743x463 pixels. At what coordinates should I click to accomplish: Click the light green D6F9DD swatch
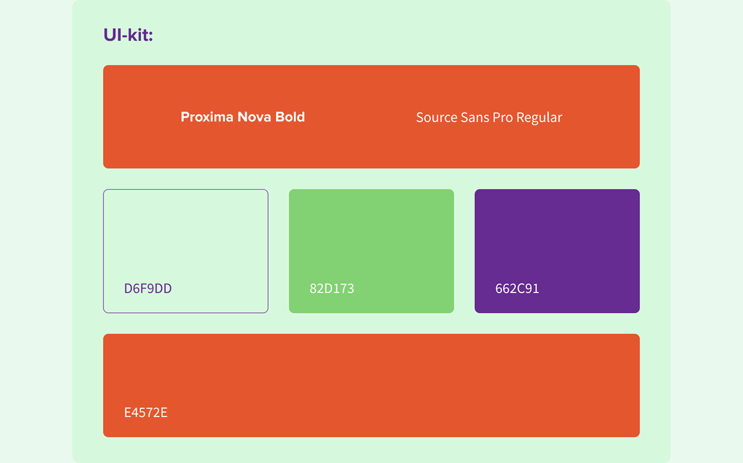[186, 251]
